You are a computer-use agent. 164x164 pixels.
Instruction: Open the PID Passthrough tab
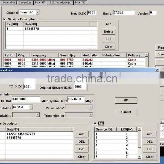tap(60, 2)
